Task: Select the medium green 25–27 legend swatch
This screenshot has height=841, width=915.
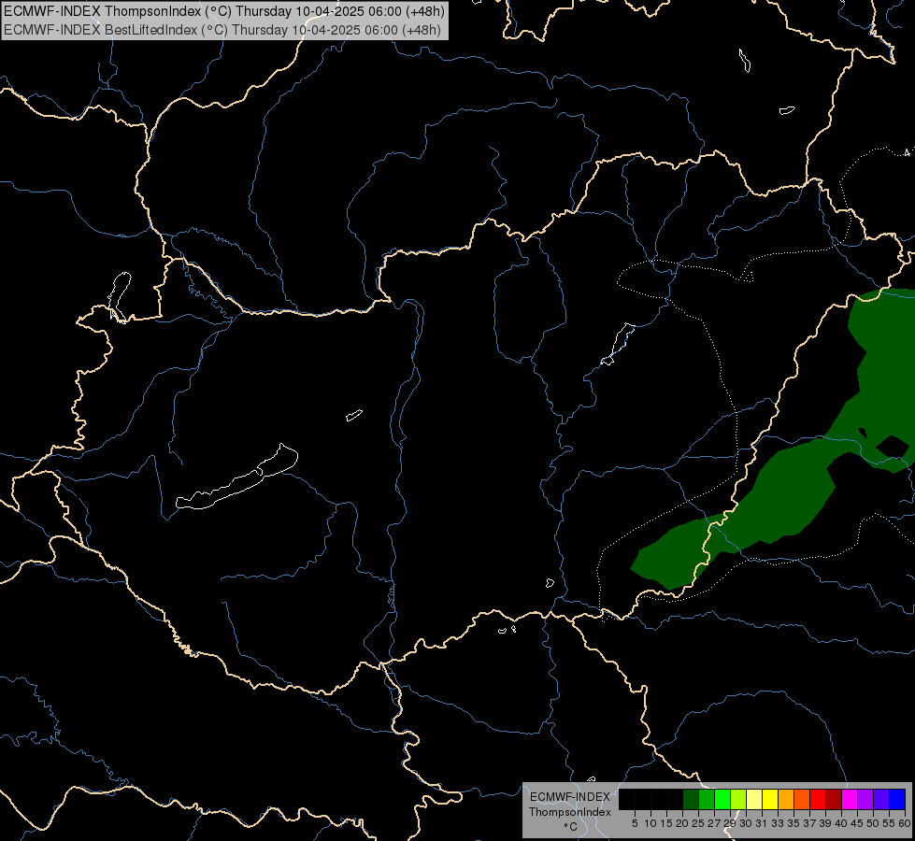Action: tap(707, 799)
